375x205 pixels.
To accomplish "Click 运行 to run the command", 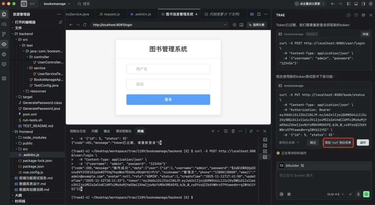I will pyautogui.click(x=363, y=142).
